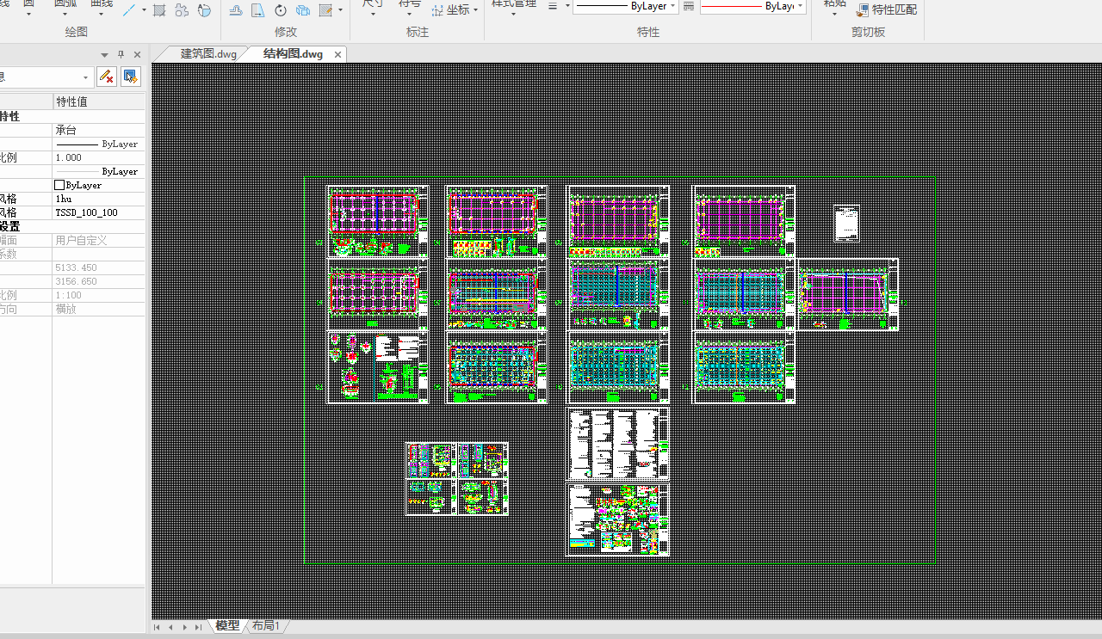This screenshot has width=1102, height=639.
Task: Expand the 坐标 coordinate dropdown
Action: (x=476, y=10)
